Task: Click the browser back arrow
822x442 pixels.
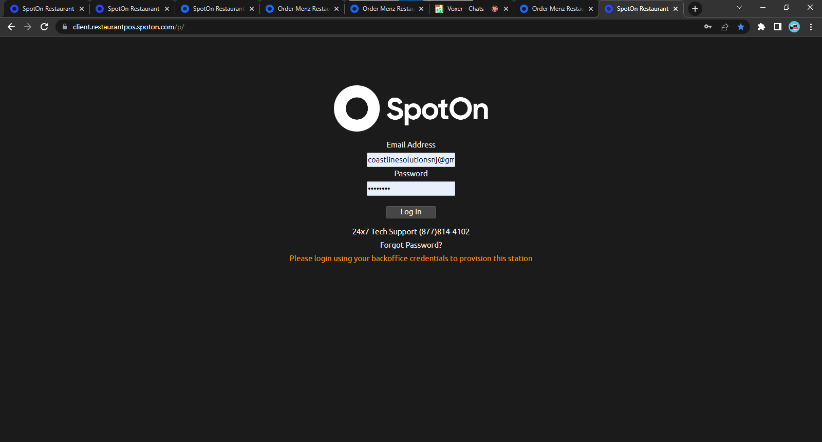Action: 11,27
